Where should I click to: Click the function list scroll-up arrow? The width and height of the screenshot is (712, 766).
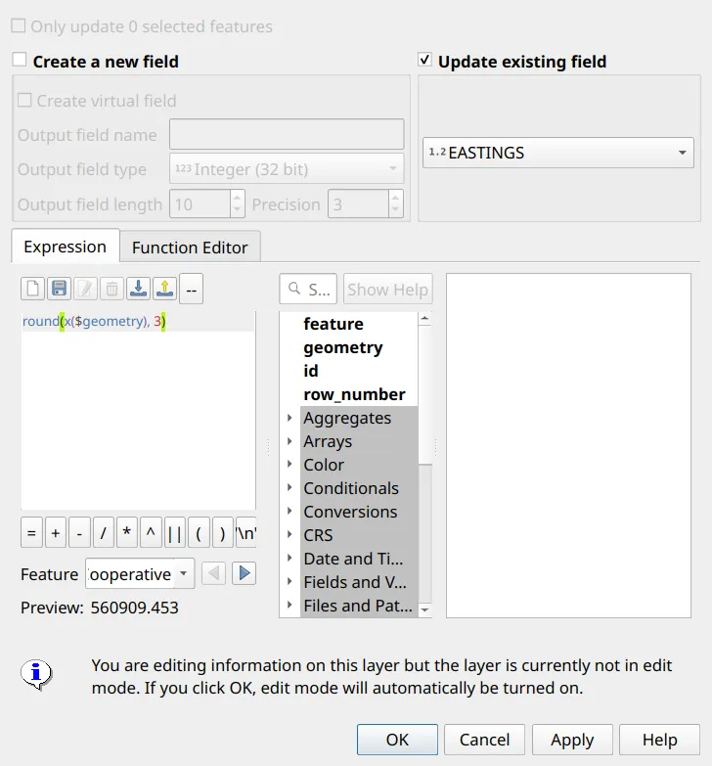point(424,319)
